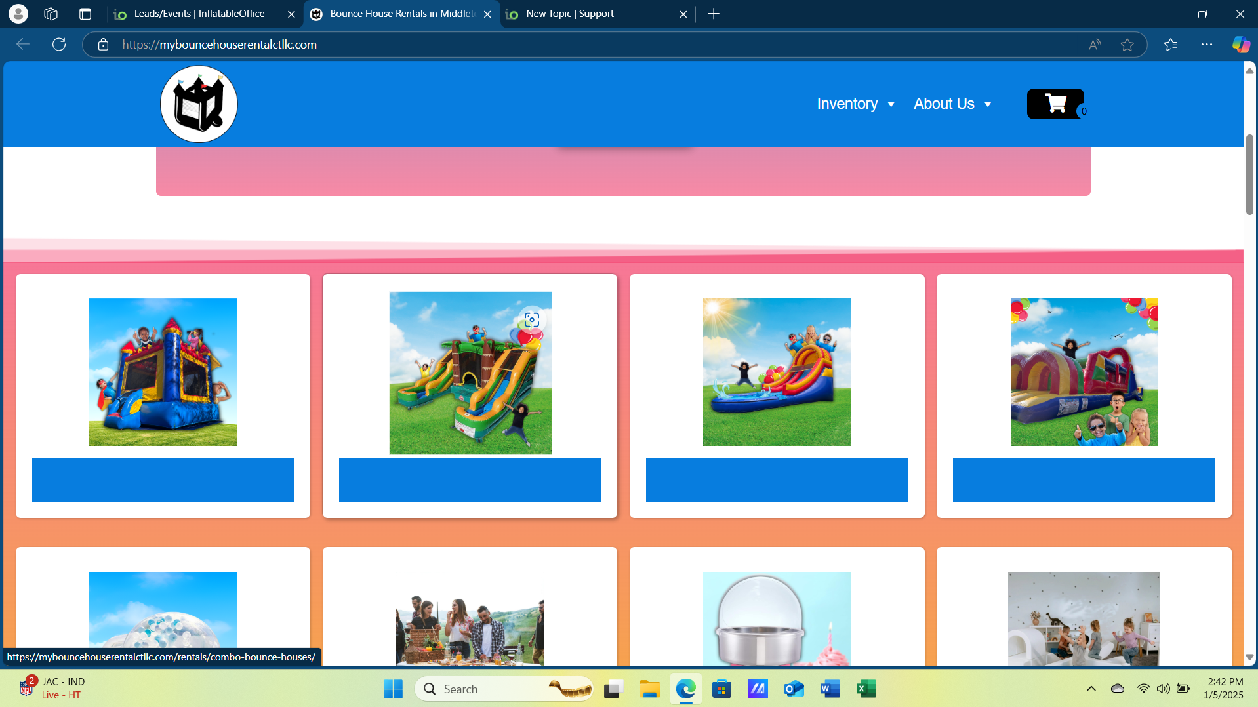Expand the About Us dropdown menu

952,104
